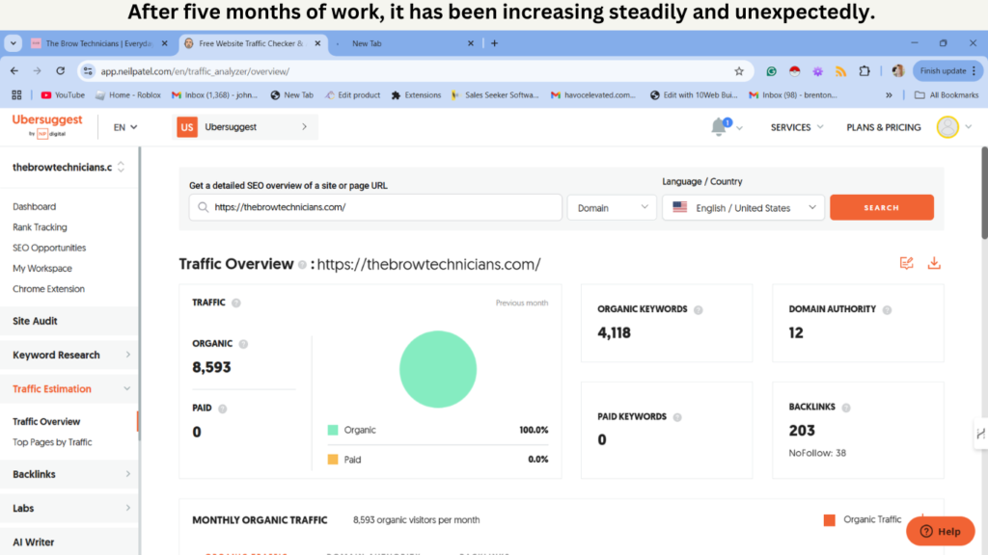Screen dimensions: 988x555
Task: Open the US Ubersuggest project selector
Action: (x=246, y=127)
